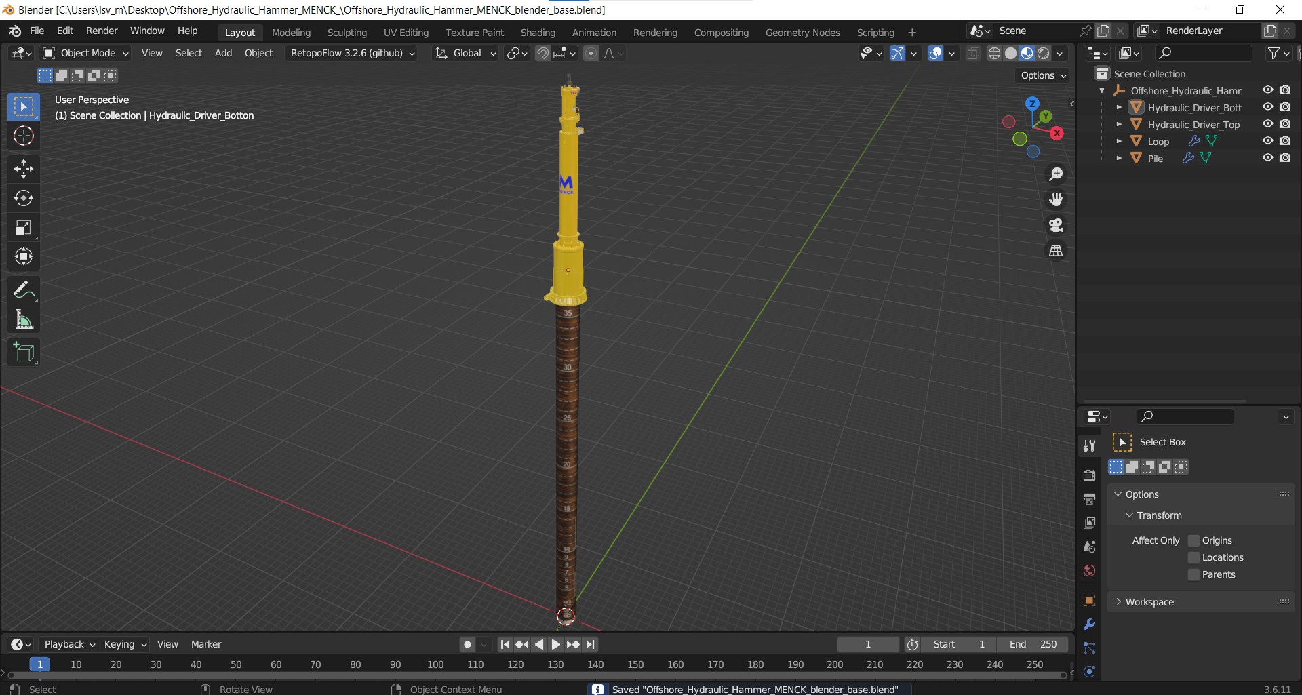Viewport: 1302px width, 695px height.
Task: Switch to orthographic grid view icon
Action: (x=1056, y=251)
